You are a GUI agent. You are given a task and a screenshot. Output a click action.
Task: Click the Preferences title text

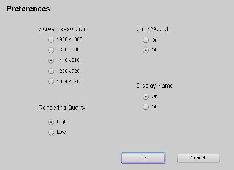(28, 9)
